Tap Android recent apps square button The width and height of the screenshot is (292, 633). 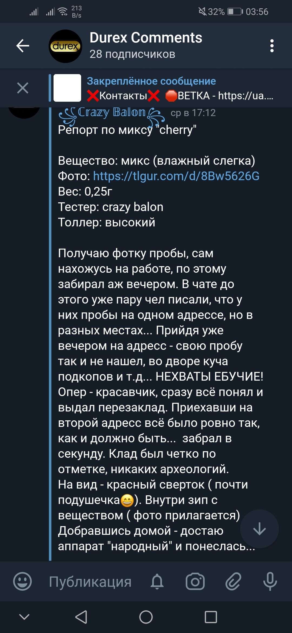pos(211,617)
